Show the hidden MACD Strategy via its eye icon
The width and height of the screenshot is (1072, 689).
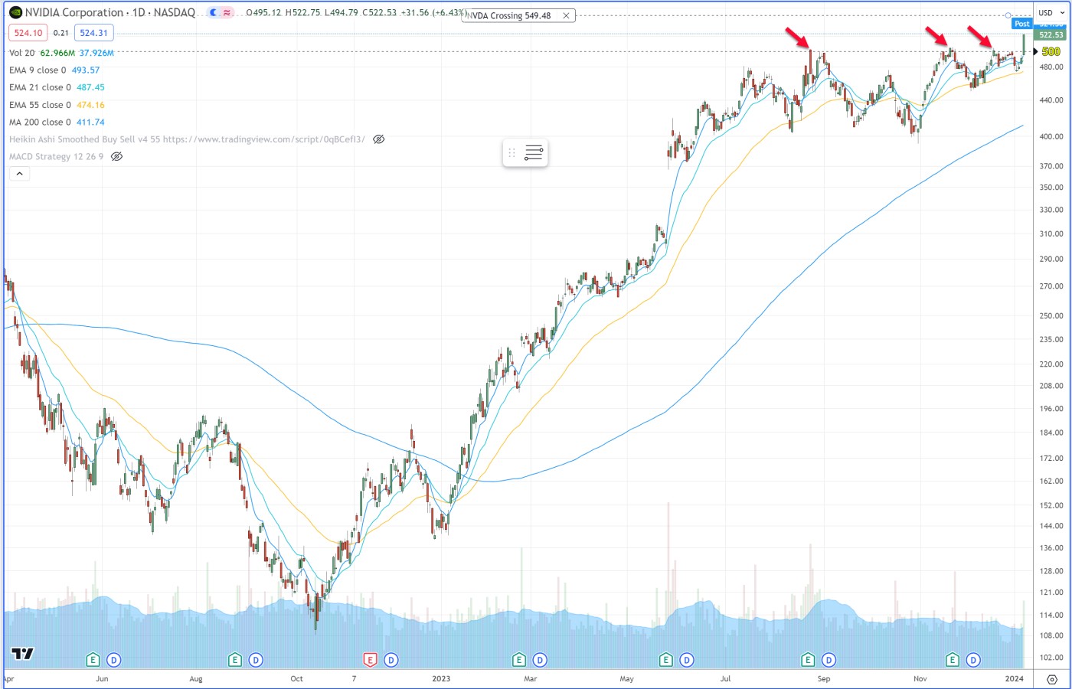pyautogui.click(x=116, y=156)
